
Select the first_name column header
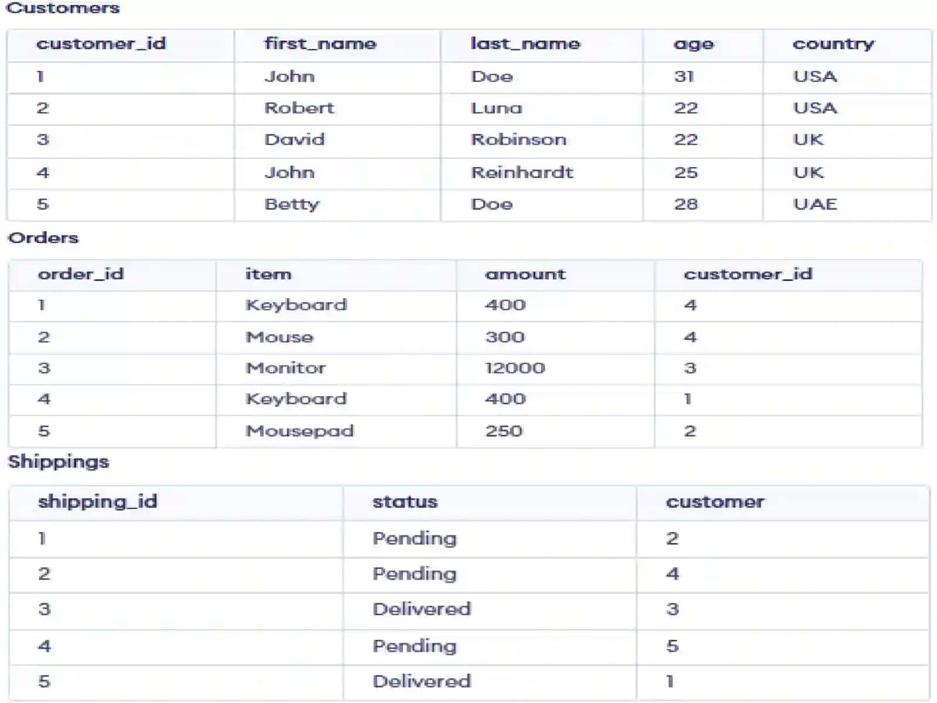point(320,43)
